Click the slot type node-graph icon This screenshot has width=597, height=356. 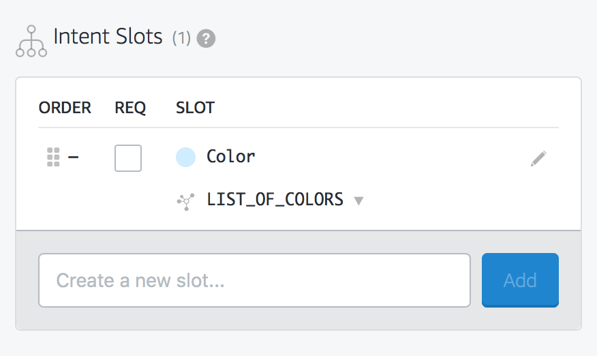[x=185, y=201]
